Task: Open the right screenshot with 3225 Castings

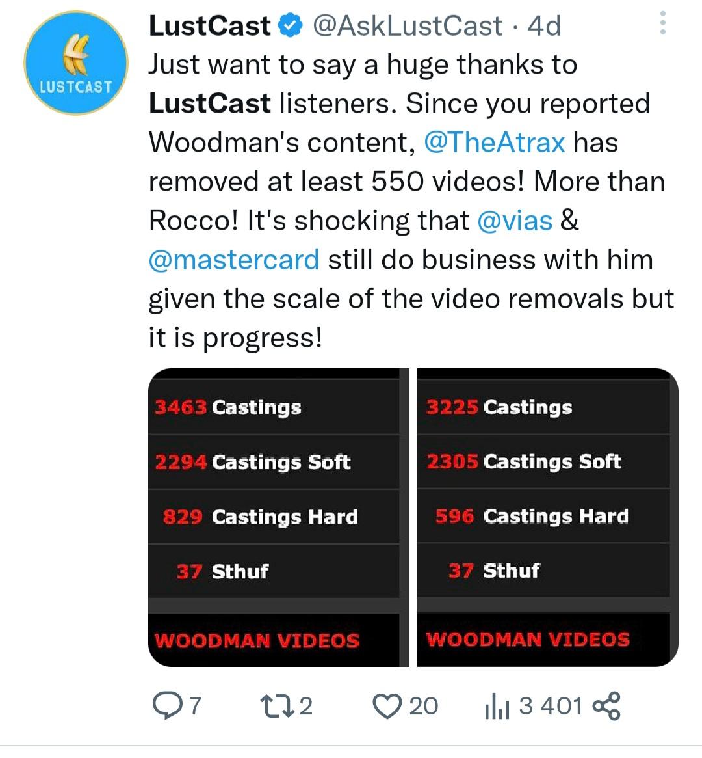Action: (x=547, y=517)
